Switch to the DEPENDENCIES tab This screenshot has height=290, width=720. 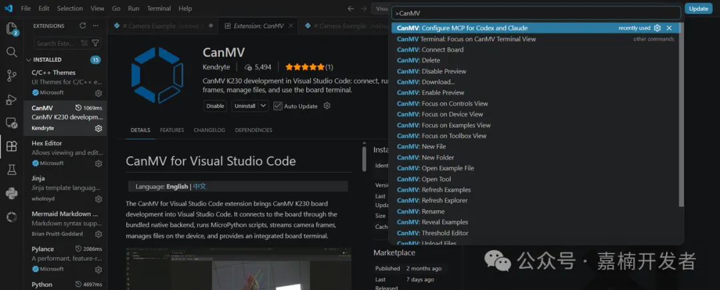click(x=253, y=130)
